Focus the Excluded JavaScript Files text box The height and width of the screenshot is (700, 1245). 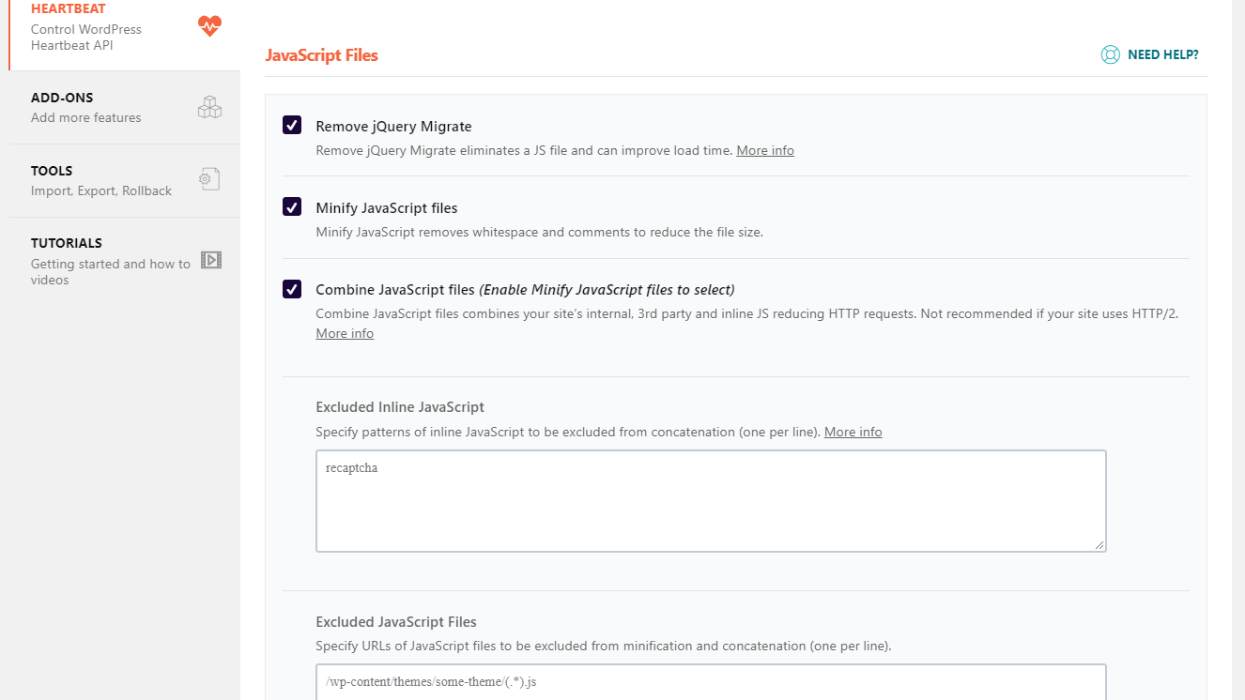pos(710,682)
